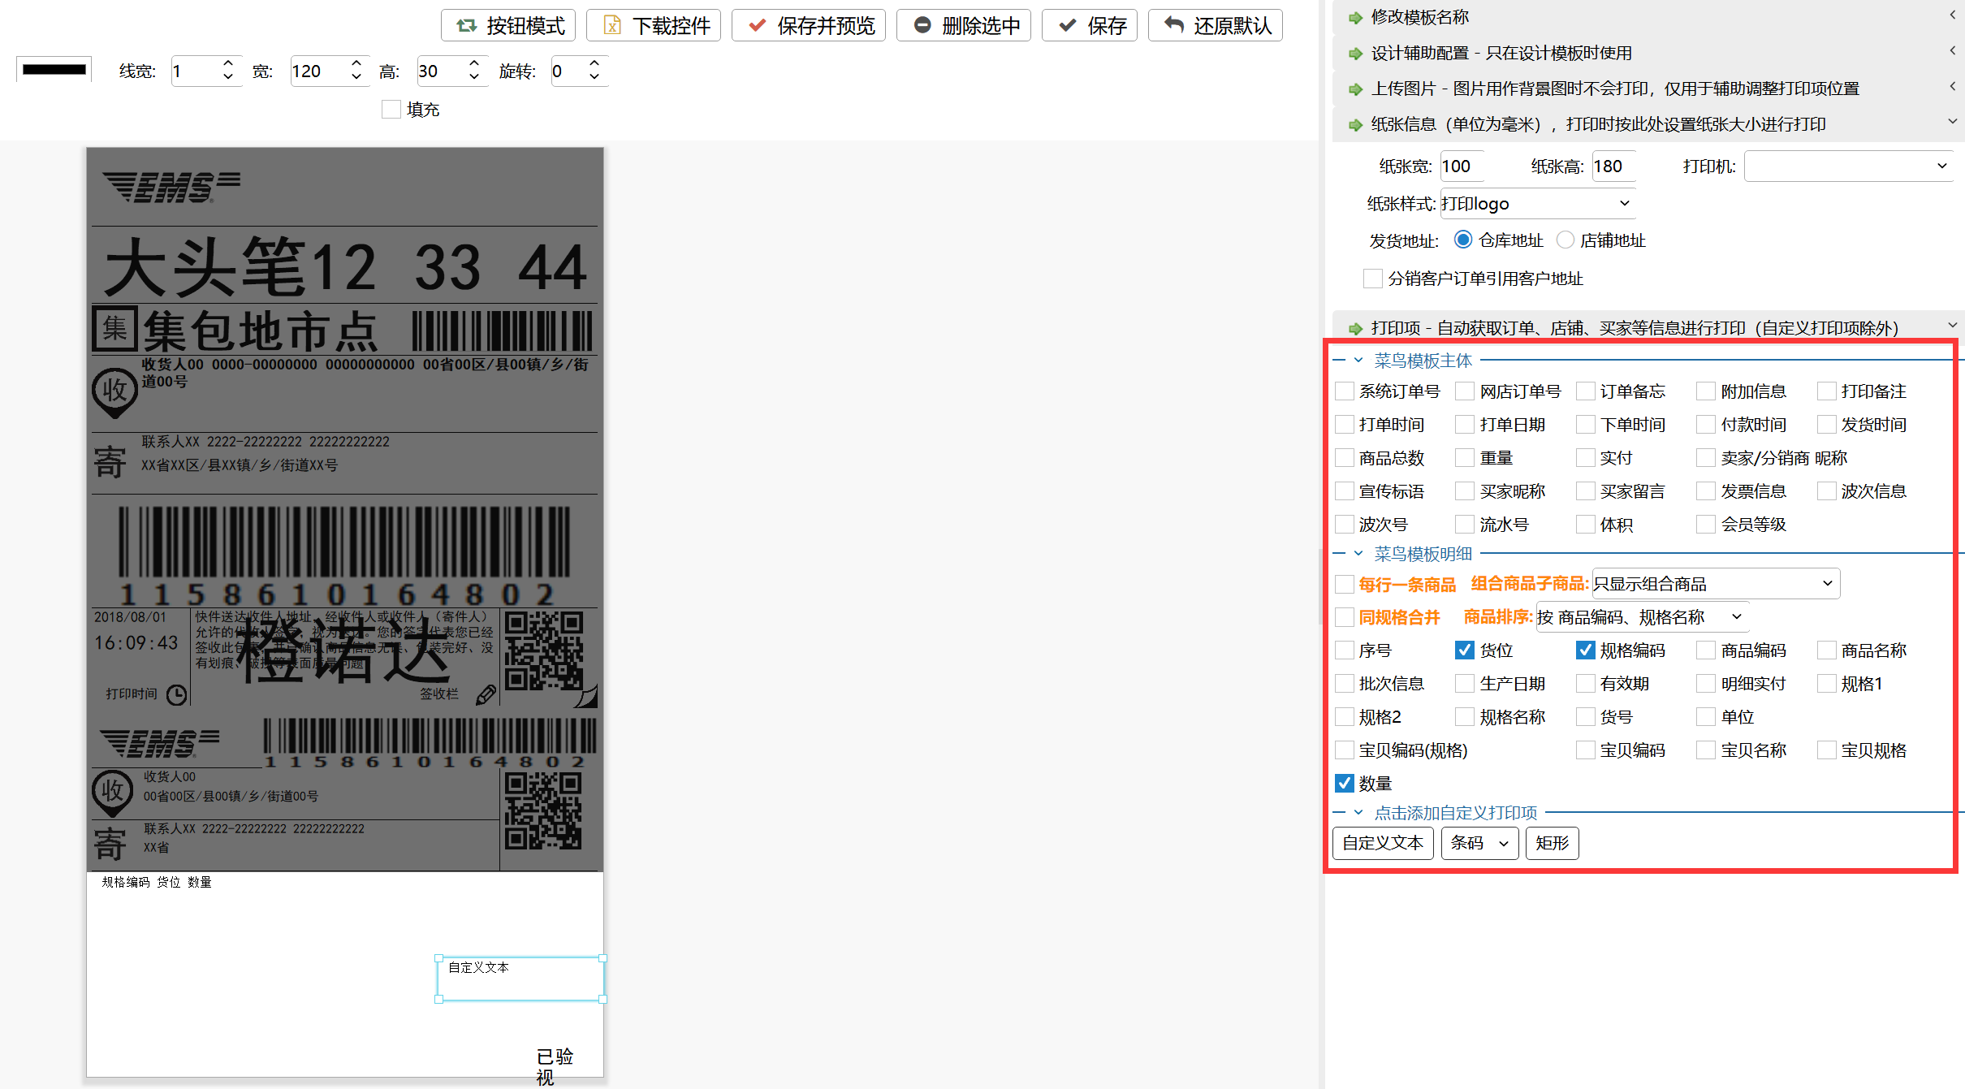Image resolution: width=1965 pixels, height=1089 pixels.
Task: Check 买家留言 checkbox
Action: 1585,491
